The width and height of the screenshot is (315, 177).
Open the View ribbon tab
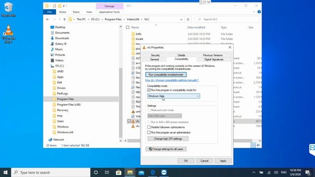pyautogui.click(x=89, y=12)
